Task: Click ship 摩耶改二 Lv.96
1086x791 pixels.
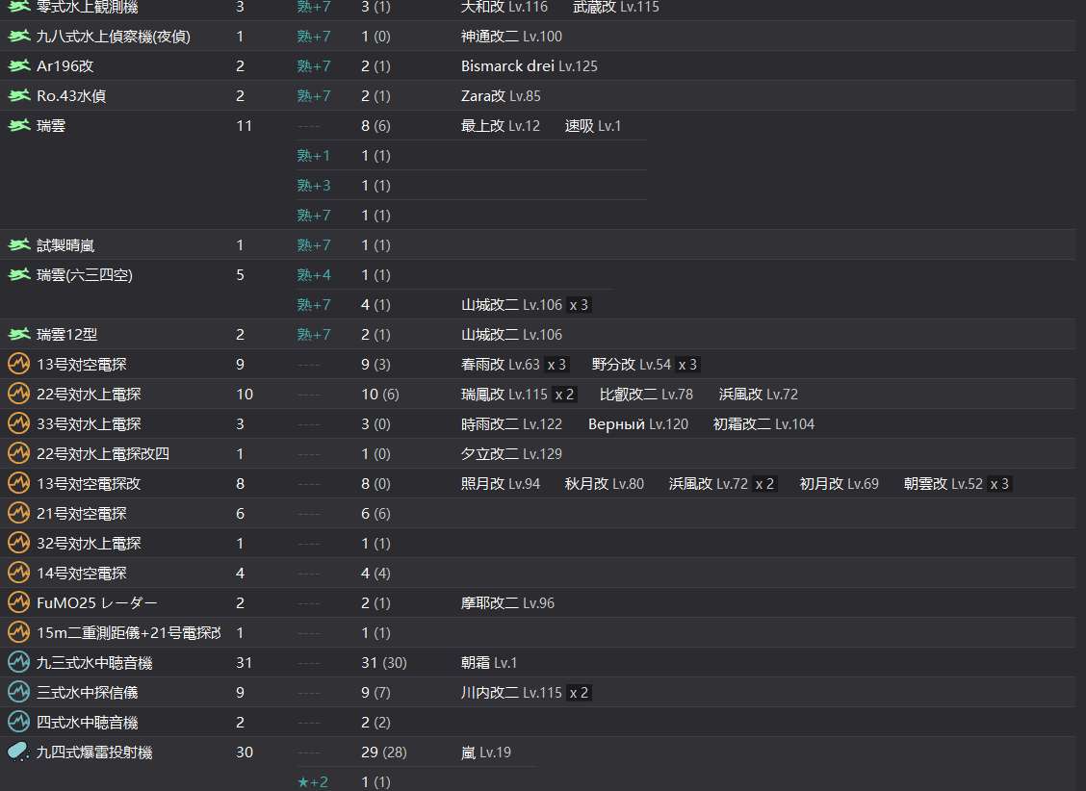Action: tap(507, 602)
